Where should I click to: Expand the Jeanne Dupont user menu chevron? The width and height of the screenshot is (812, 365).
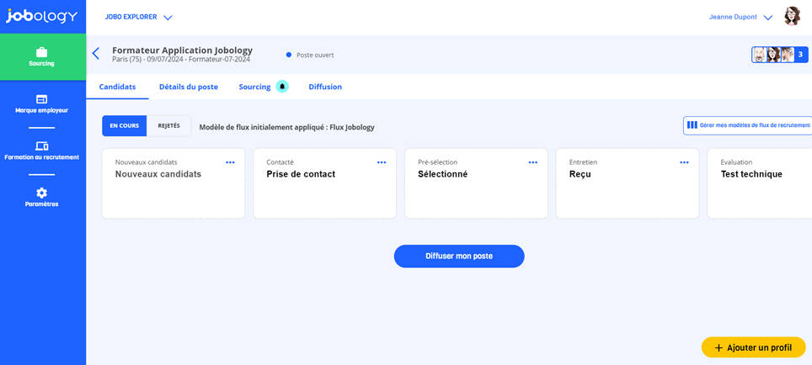pos(768,18)
